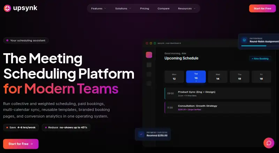The width and height of the screenshot is (279, 153).
Task: Click the for Modern Teams gradient headline
Action: [61, 88]
